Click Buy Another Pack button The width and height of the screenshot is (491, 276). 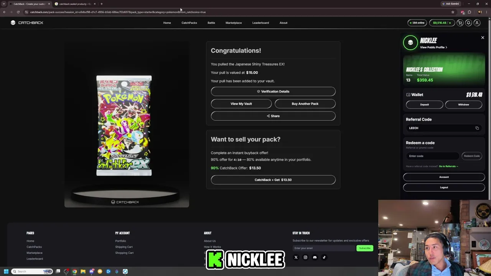pyautogui.click(x=305, y=104)
